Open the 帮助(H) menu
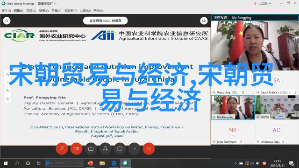299x168 pixels. 99,11
